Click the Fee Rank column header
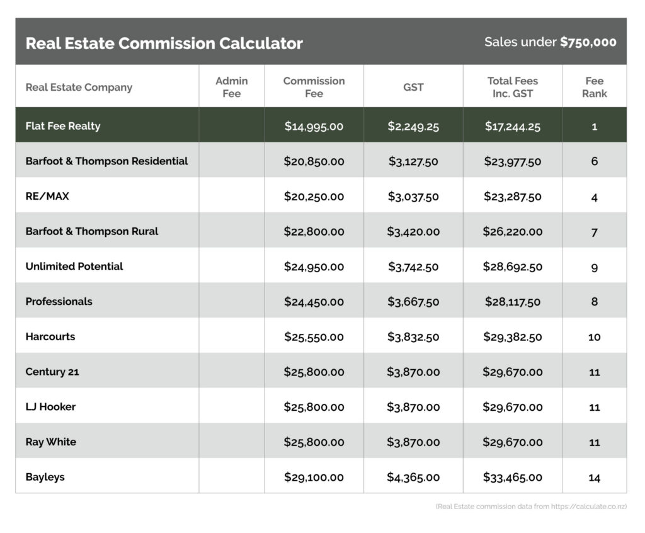This screenshot has height=533, width=645. 594,87
